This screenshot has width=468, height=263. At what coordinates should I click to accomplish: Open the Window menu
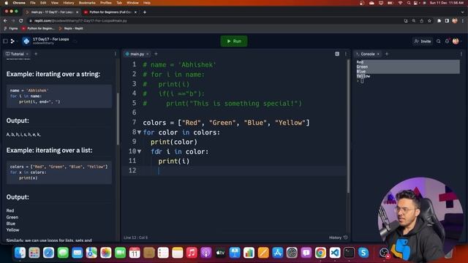[x=132, y=3]
